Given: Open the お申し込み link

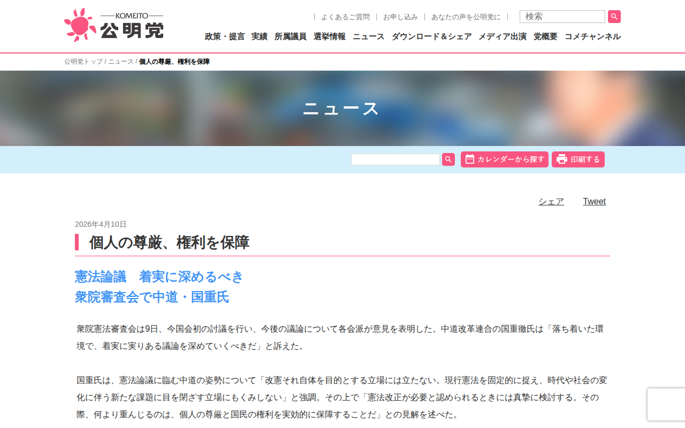Looking at the screenshot, I should click(400, 17).
